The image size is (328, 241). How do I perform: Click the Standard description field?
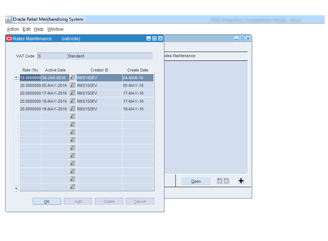110,56
